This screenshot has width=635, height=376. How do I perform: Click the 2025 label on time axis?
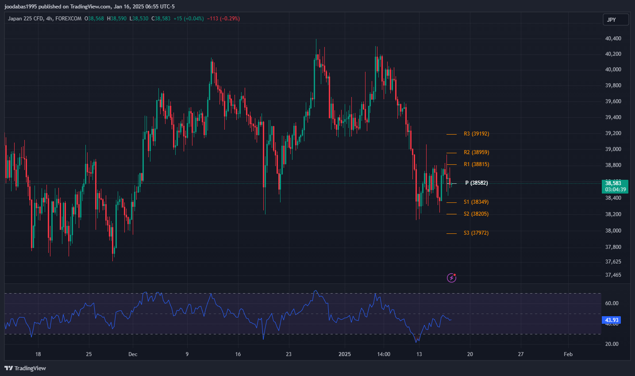[x=344, y=354]
